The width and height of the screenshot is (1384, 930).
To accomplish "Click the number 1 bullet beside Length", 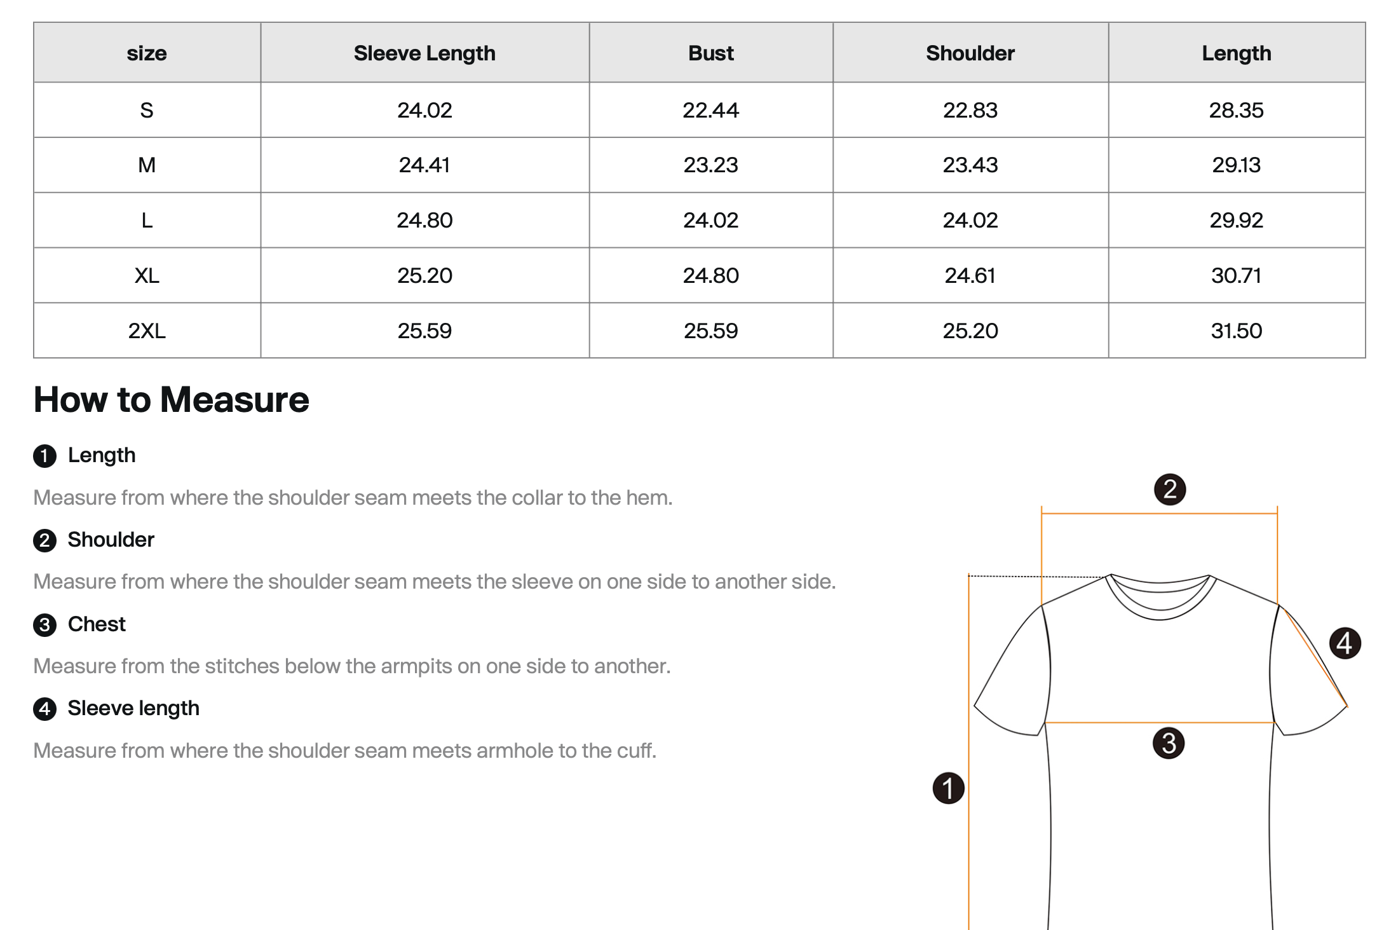I will (44, 456).
